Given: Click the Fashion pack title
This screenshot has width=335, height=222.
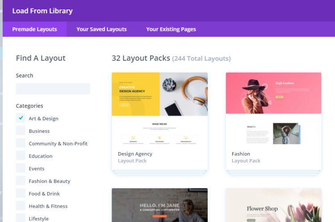Looking at the screenshot, I should pyautogui.click(x=241, y=154).
